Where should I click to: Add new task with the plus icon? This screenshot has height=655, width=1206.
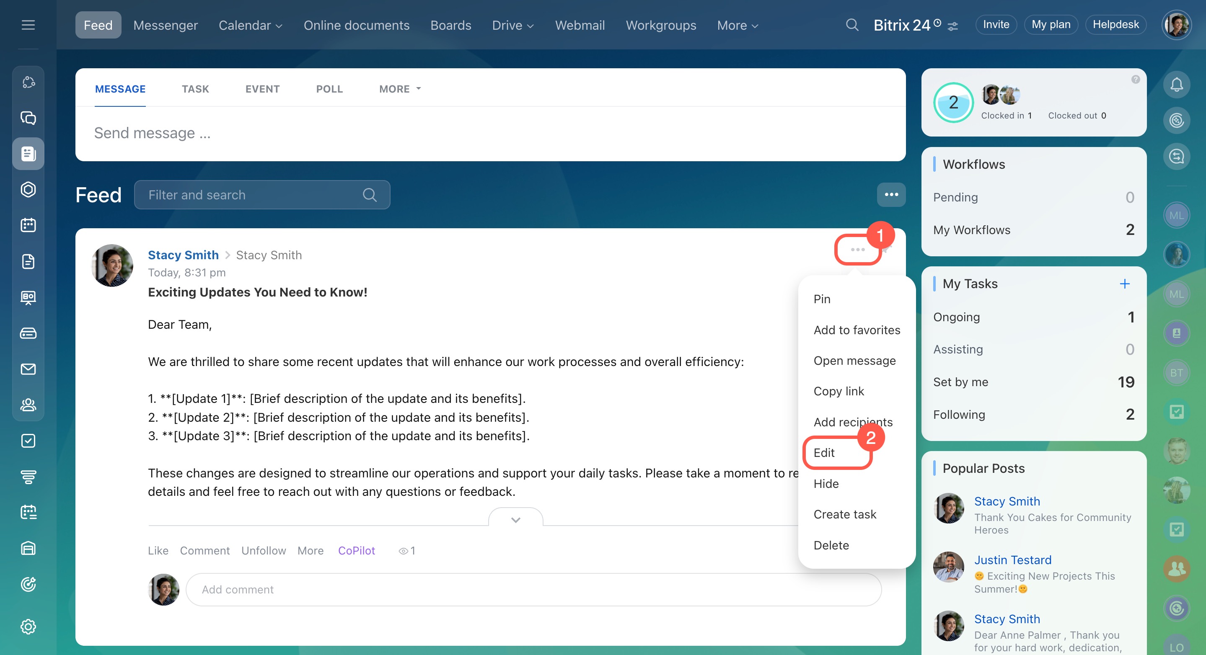tap(1125, 284)
